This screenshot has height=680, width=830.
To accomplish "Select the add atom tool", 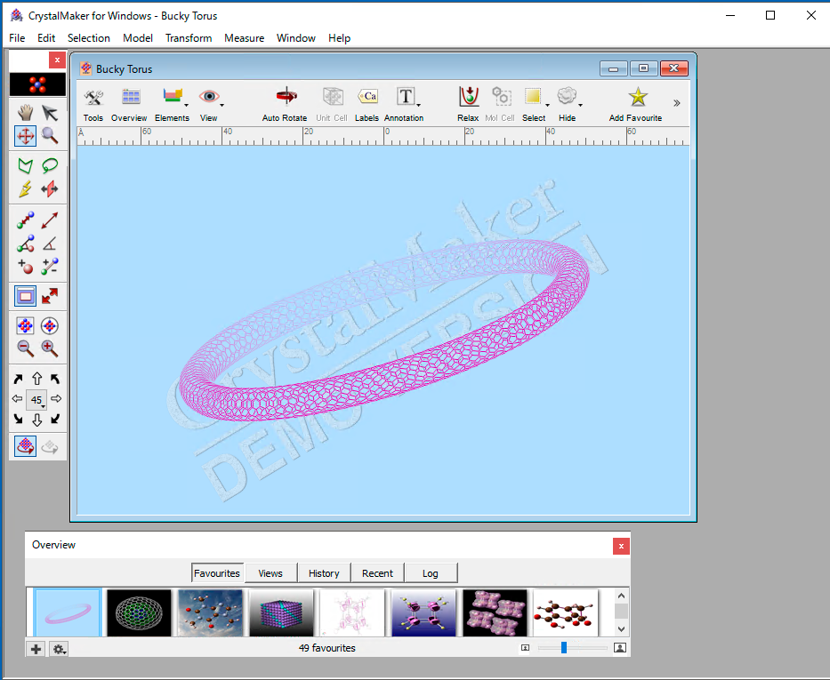I will tap(25, 267).
